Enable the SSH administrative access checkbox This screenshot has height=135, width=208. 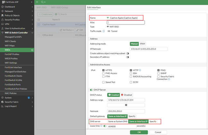tap(131, 73)
